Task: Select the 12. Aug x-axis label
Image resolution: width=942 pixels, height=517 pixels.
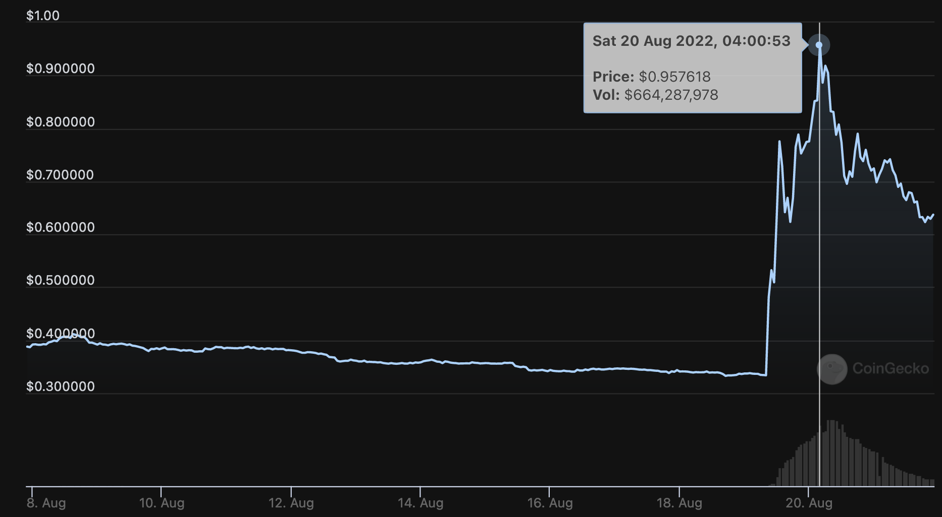Action: [291, 503]
